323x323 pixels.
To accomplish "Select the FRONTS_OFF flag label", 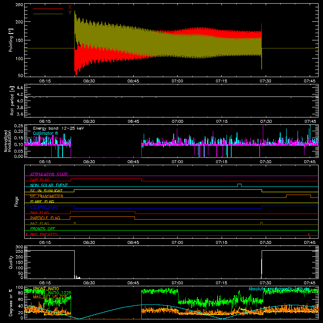I will tap(43, 229).
